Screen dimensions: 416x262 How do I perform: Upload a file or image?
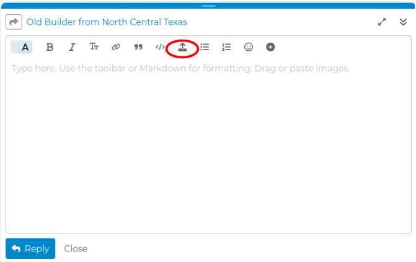(182, 47)
